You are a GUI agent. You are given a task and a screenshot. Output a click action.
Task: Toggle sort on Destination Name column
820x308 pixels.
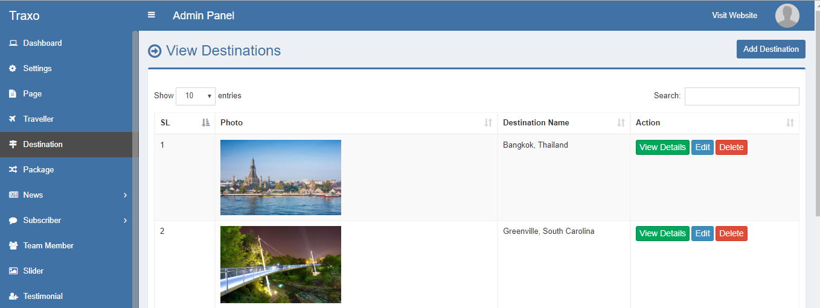[563, 123]
